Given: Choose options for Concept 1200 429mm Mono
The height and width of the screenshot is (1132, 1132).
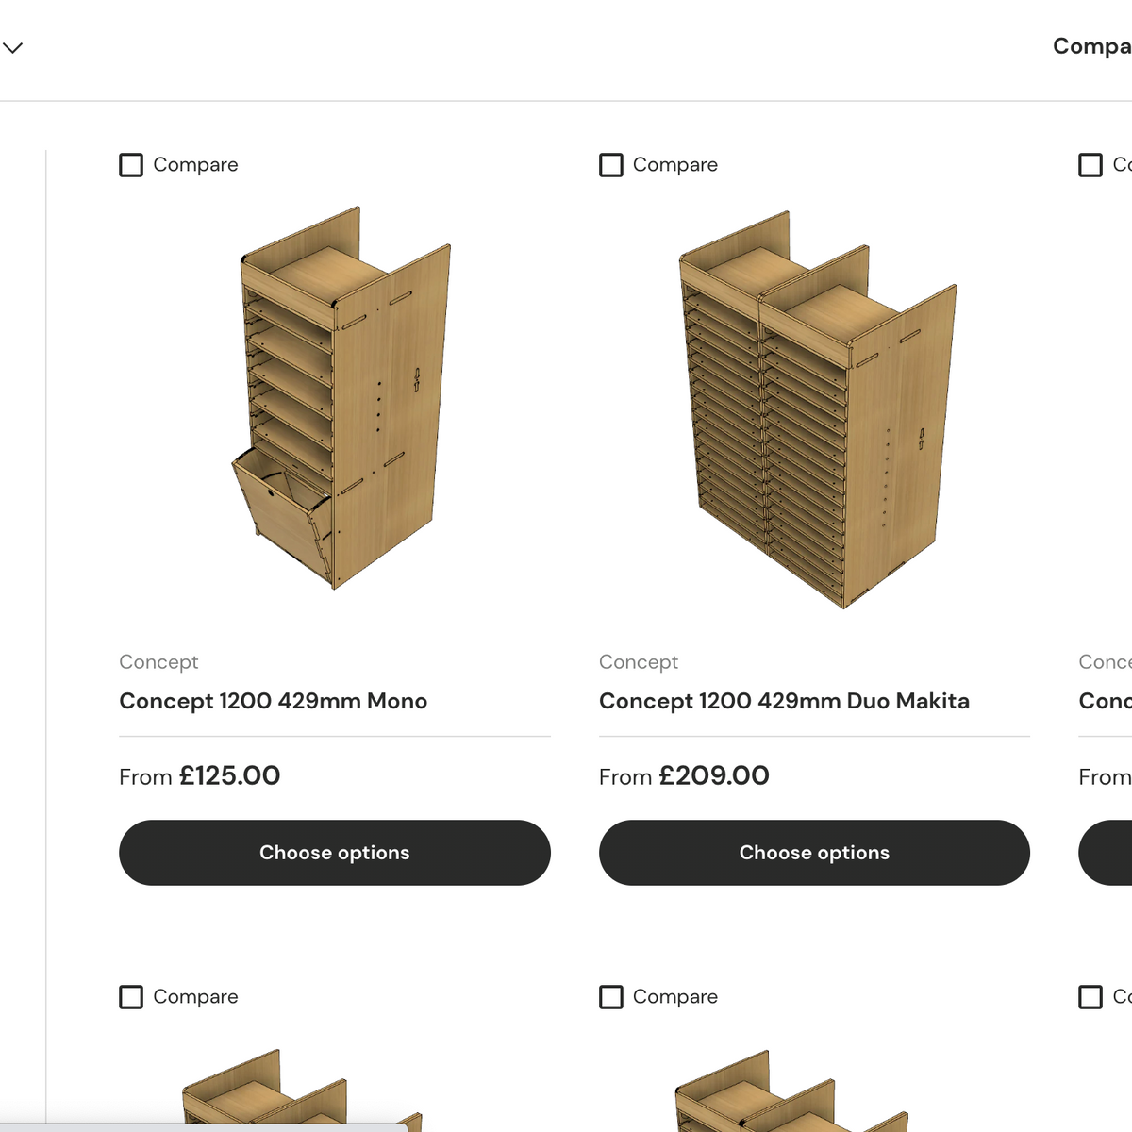Looking at the screenshot, I should (334, 852).
